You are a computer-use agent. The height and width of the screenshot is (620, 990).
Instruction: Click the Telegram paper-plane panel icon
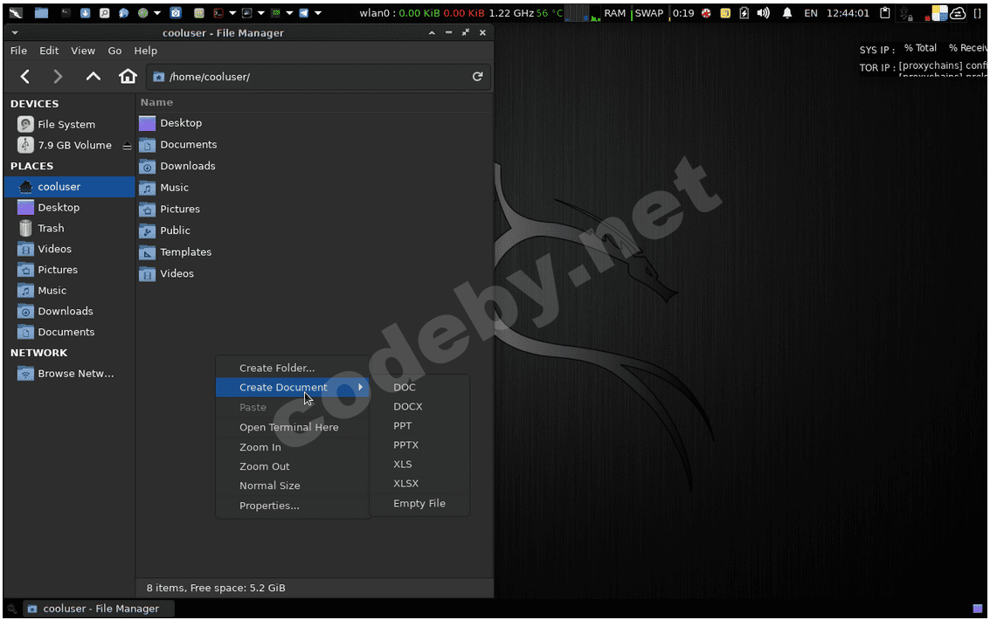304,12
